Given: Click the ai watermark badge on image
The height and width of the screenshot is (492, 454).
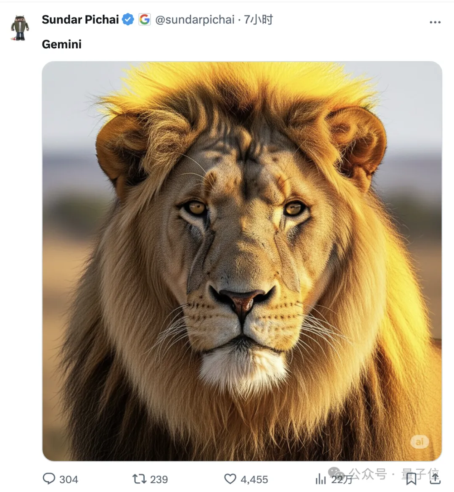Looking at the screenshot, I should pyautogui.click(x=420, y=442).
